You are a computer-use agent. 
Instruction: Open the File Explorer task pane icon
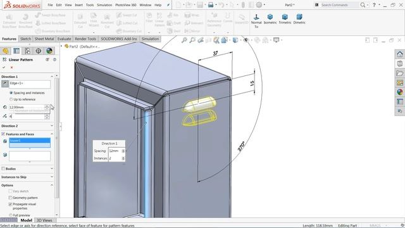point(400,73)
